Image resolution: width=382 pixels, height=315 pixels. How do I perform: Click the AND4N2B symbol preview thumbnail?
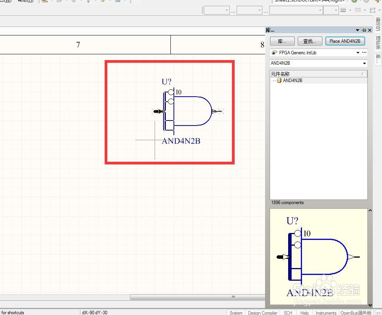click(319, 256)
